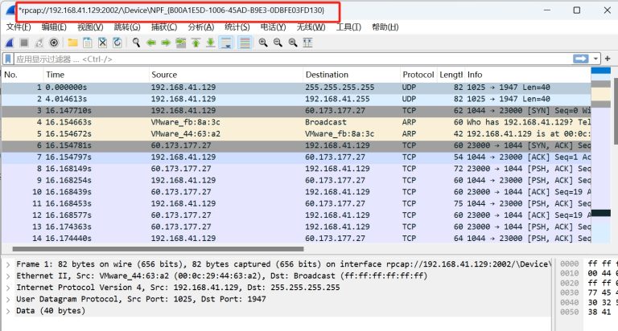The height and width of the screenshot is (331, 618).
Task: Fit columns to content width
Action: (307, 43)
